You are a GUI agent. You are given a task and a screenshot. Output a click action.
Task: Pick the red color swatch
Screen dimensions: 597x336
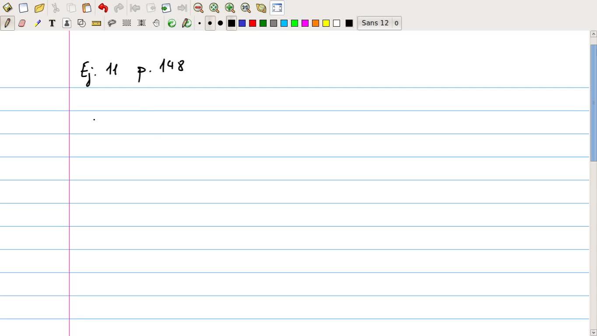click(253, 23)
